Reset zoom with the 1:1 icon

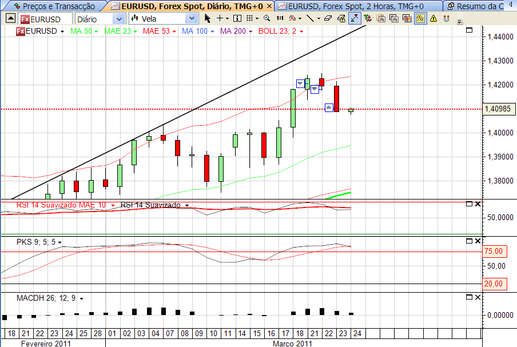(x=280, y=18)
